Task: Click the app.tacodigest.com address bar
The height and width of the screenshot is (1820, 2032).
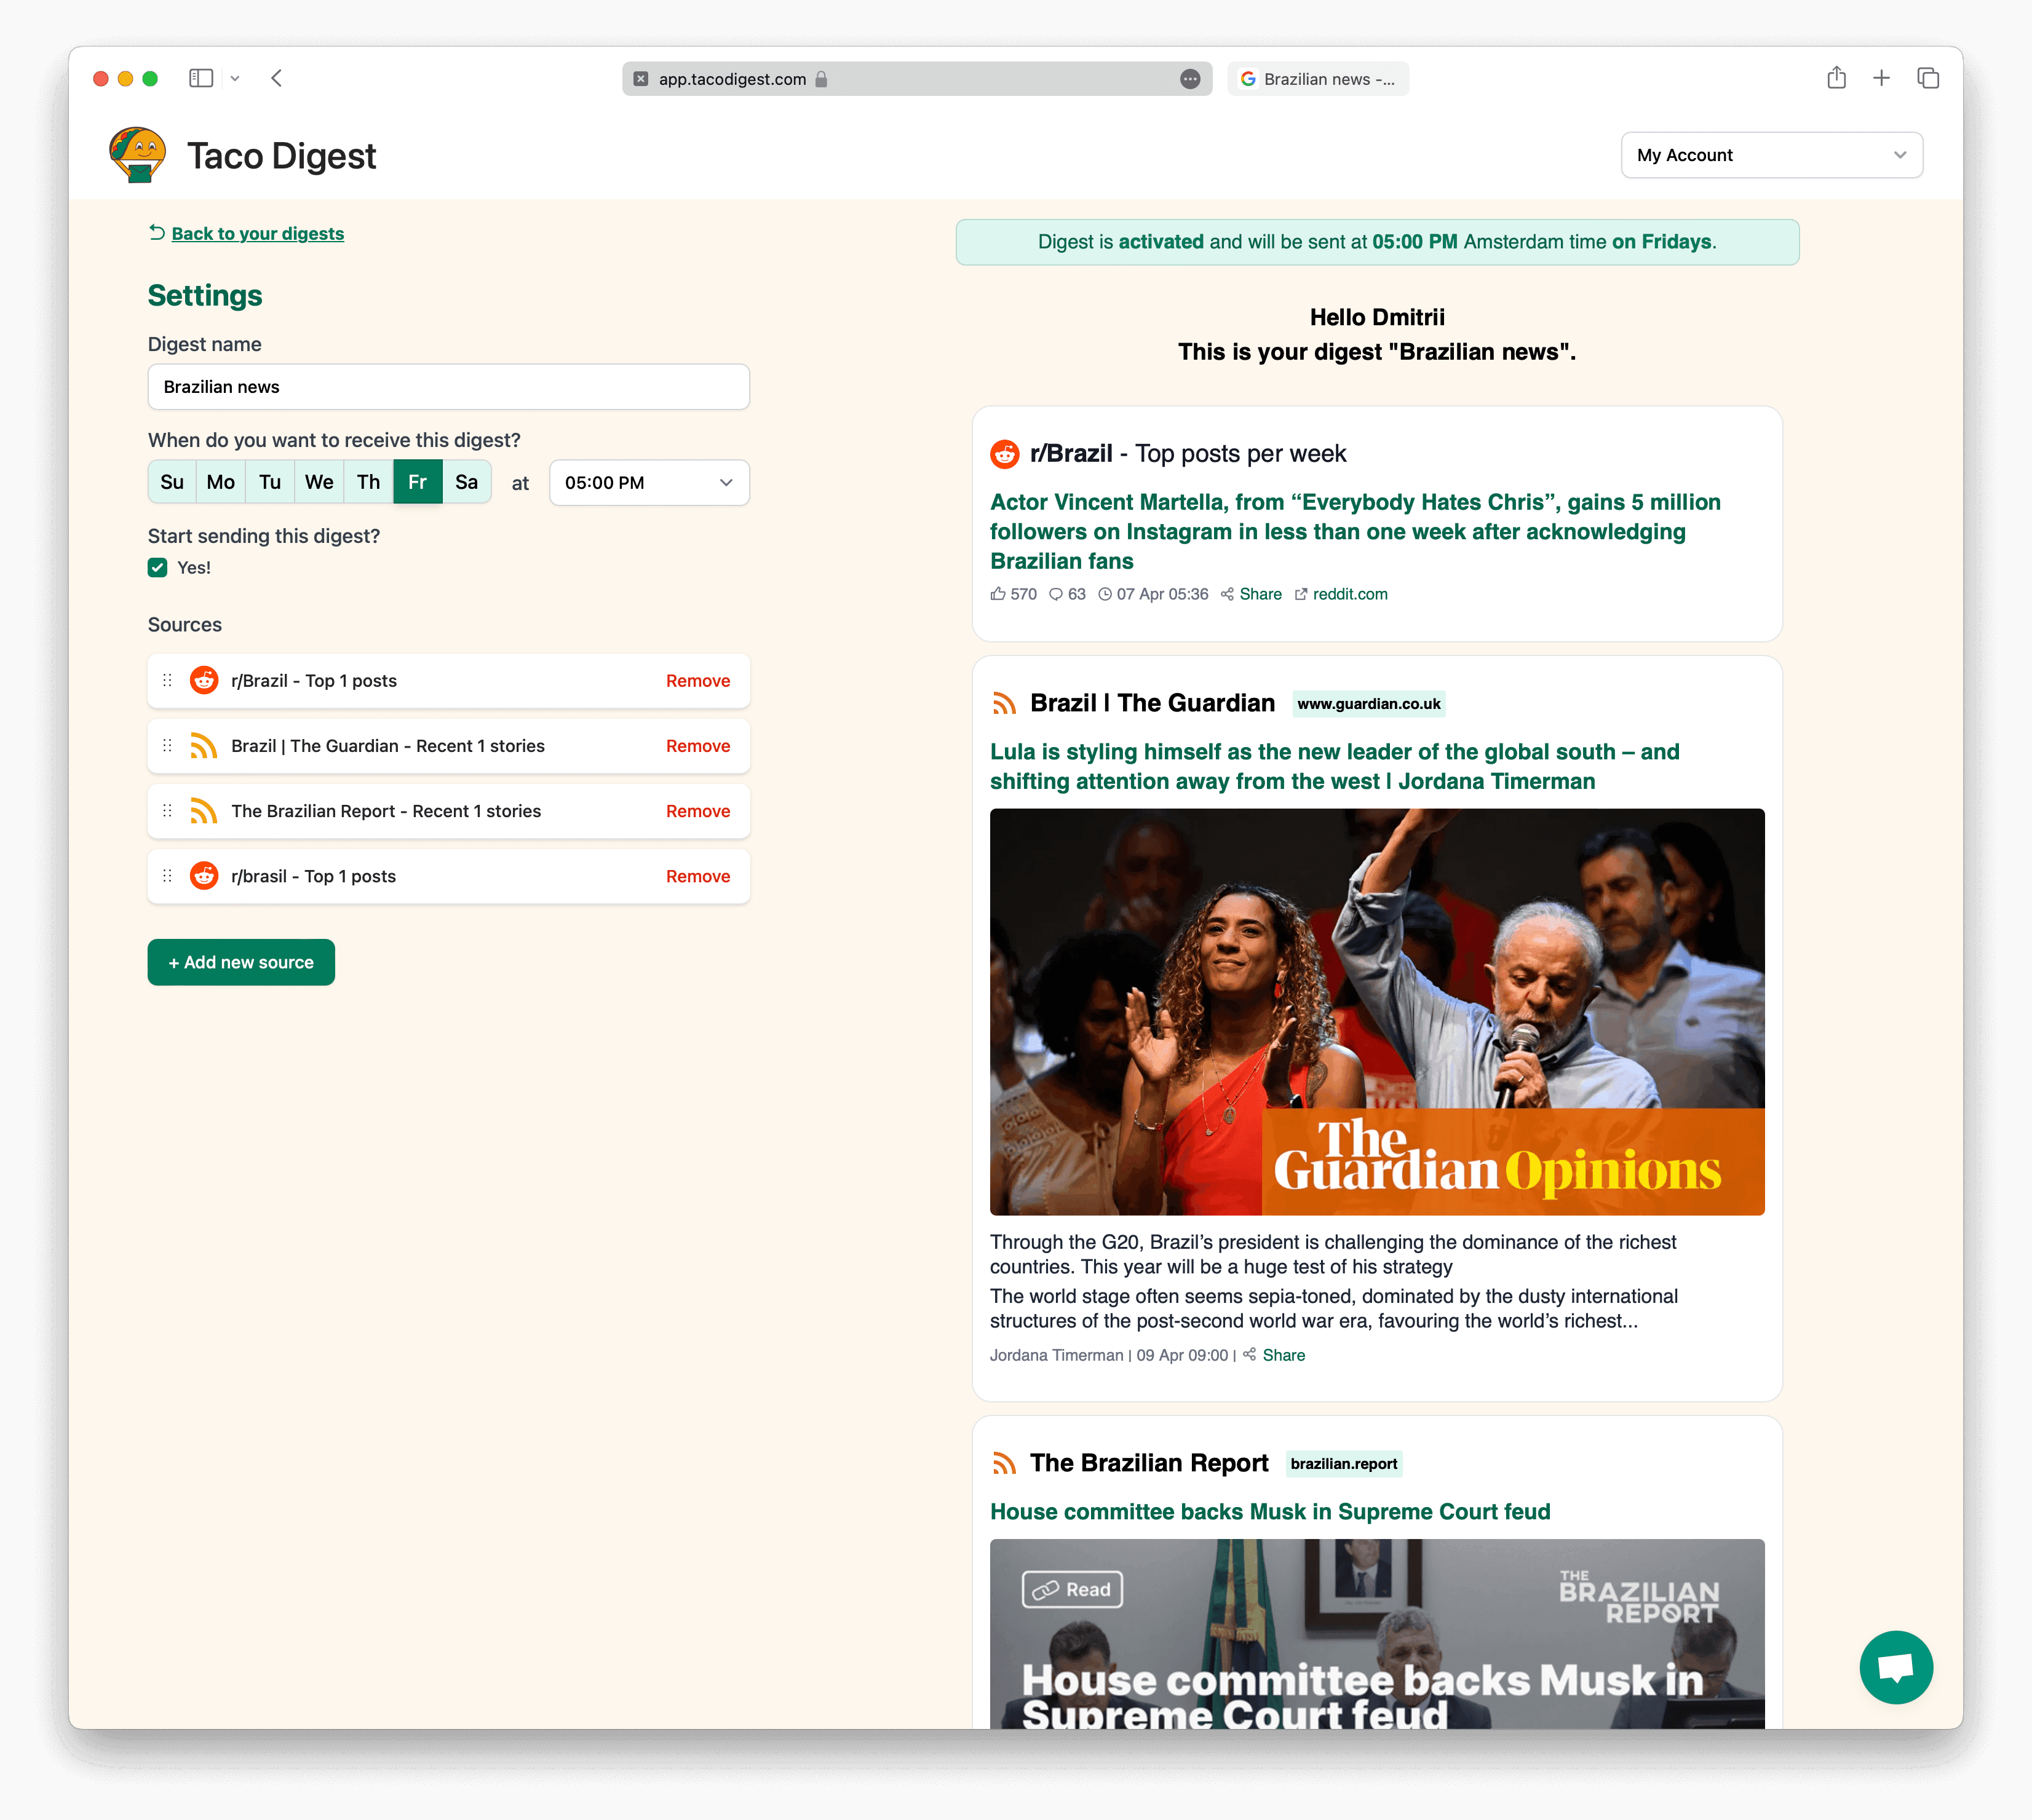Action: (917, 79)
